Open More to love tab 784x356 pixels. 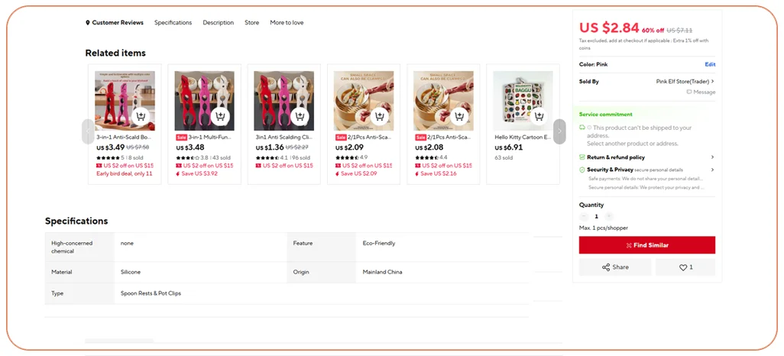287,22
